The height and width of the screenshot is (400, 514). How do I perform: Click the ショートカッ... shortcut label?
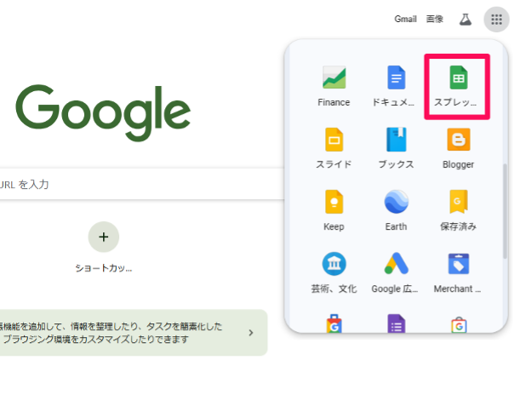(104, 268)
